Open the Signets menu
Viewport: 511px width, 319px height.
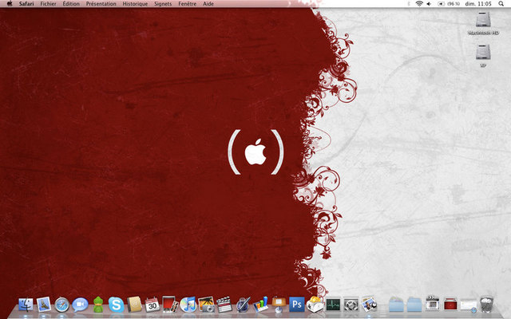163,4
